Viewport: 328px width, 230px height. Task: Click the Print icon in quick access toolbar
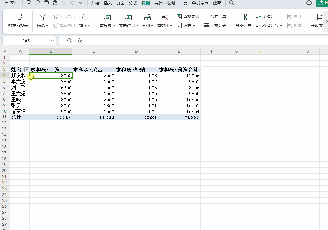(x=46, y=3)
